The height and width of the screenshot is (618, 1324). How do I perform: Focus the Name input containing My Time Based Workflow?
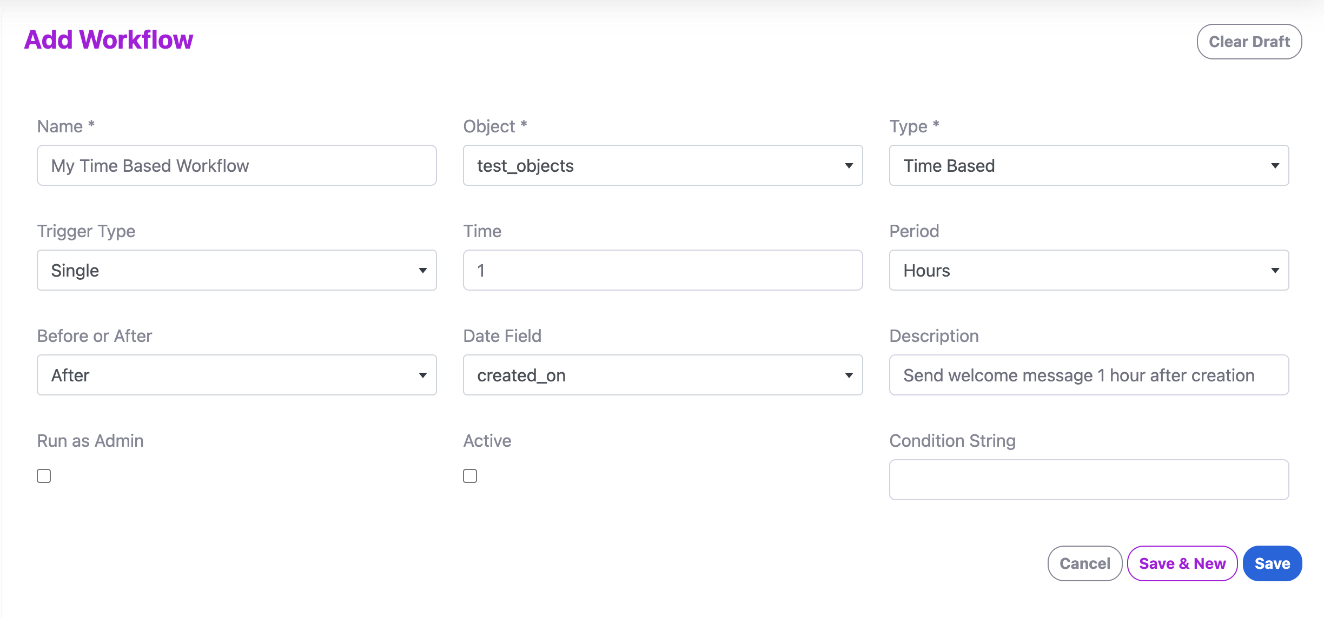click(236, 165)
